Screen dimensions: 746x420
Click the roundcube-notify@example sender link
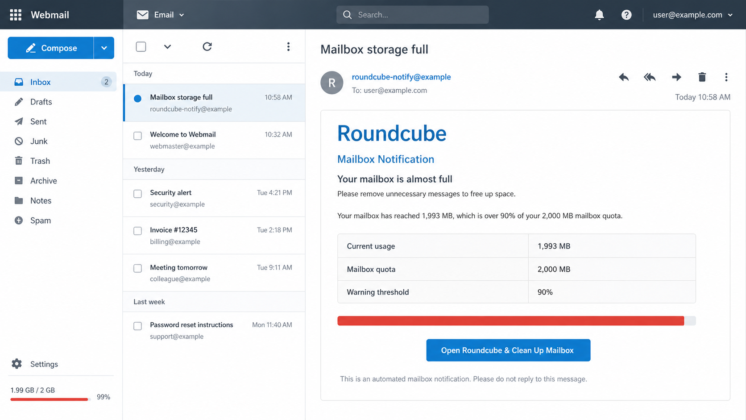point(401,77)
